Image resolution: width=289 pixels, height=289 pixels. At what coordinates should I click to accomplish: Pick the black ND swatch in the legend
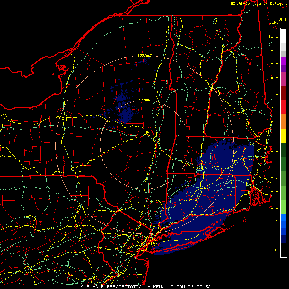click(x=284, y=250)
